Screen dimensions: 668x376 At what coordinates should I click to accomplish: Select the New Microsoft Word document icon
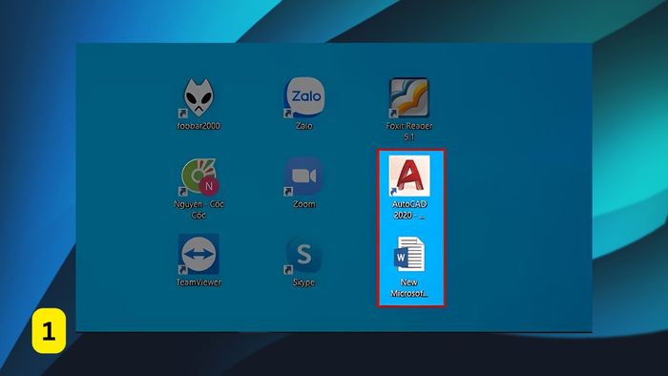409,254
